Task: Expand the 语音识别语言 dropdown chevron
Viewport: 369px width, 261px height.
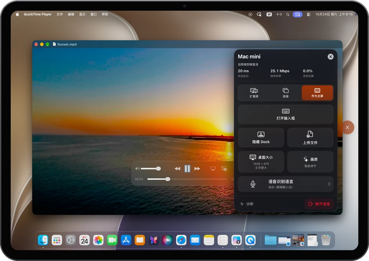Action: click(x=329, y=184)
